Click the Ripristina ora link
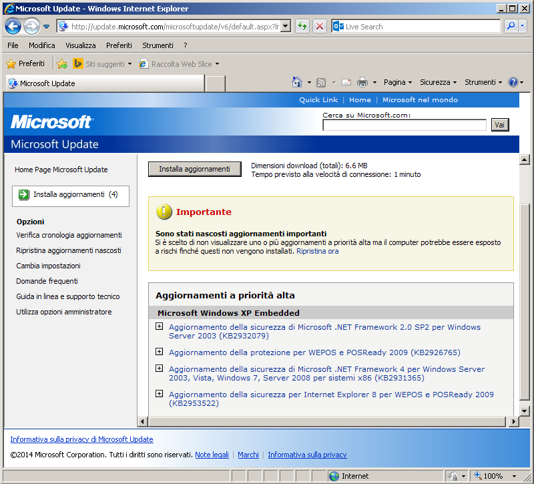Screen dimensions: 534x484 (317, 252)
